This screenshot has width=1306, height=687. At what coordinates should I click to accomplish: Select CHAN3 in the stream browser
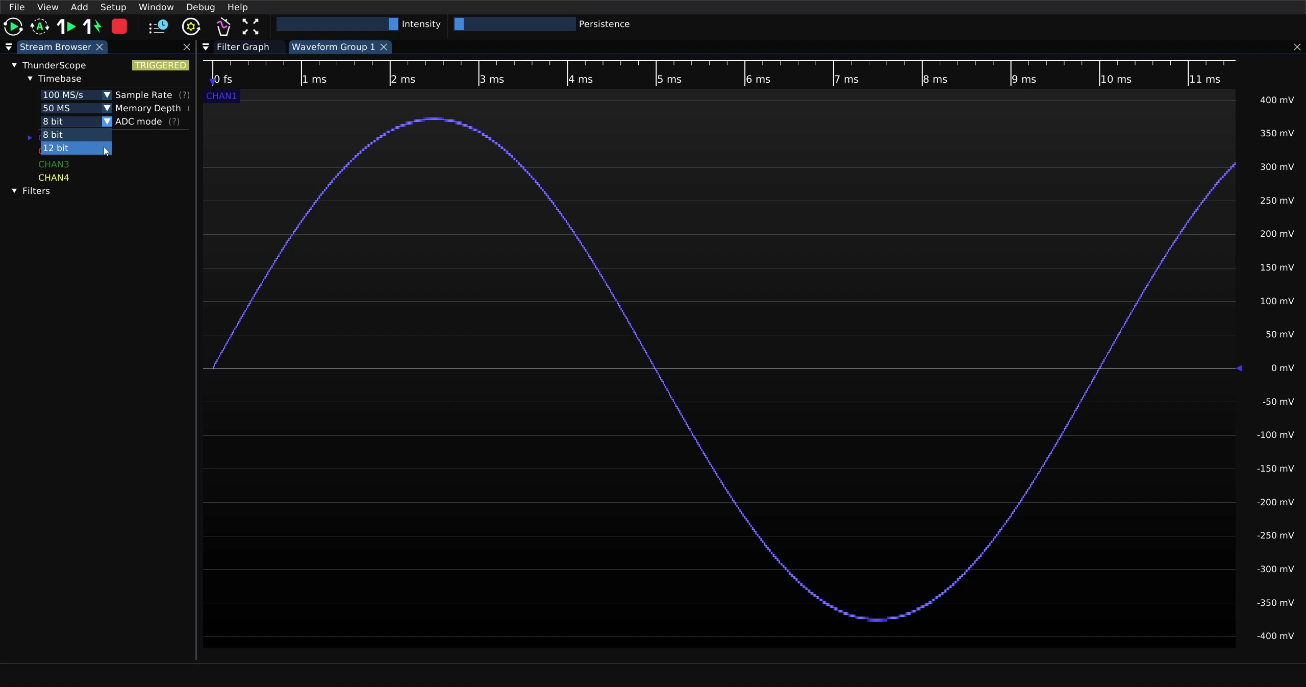click(x=54, y=164)
